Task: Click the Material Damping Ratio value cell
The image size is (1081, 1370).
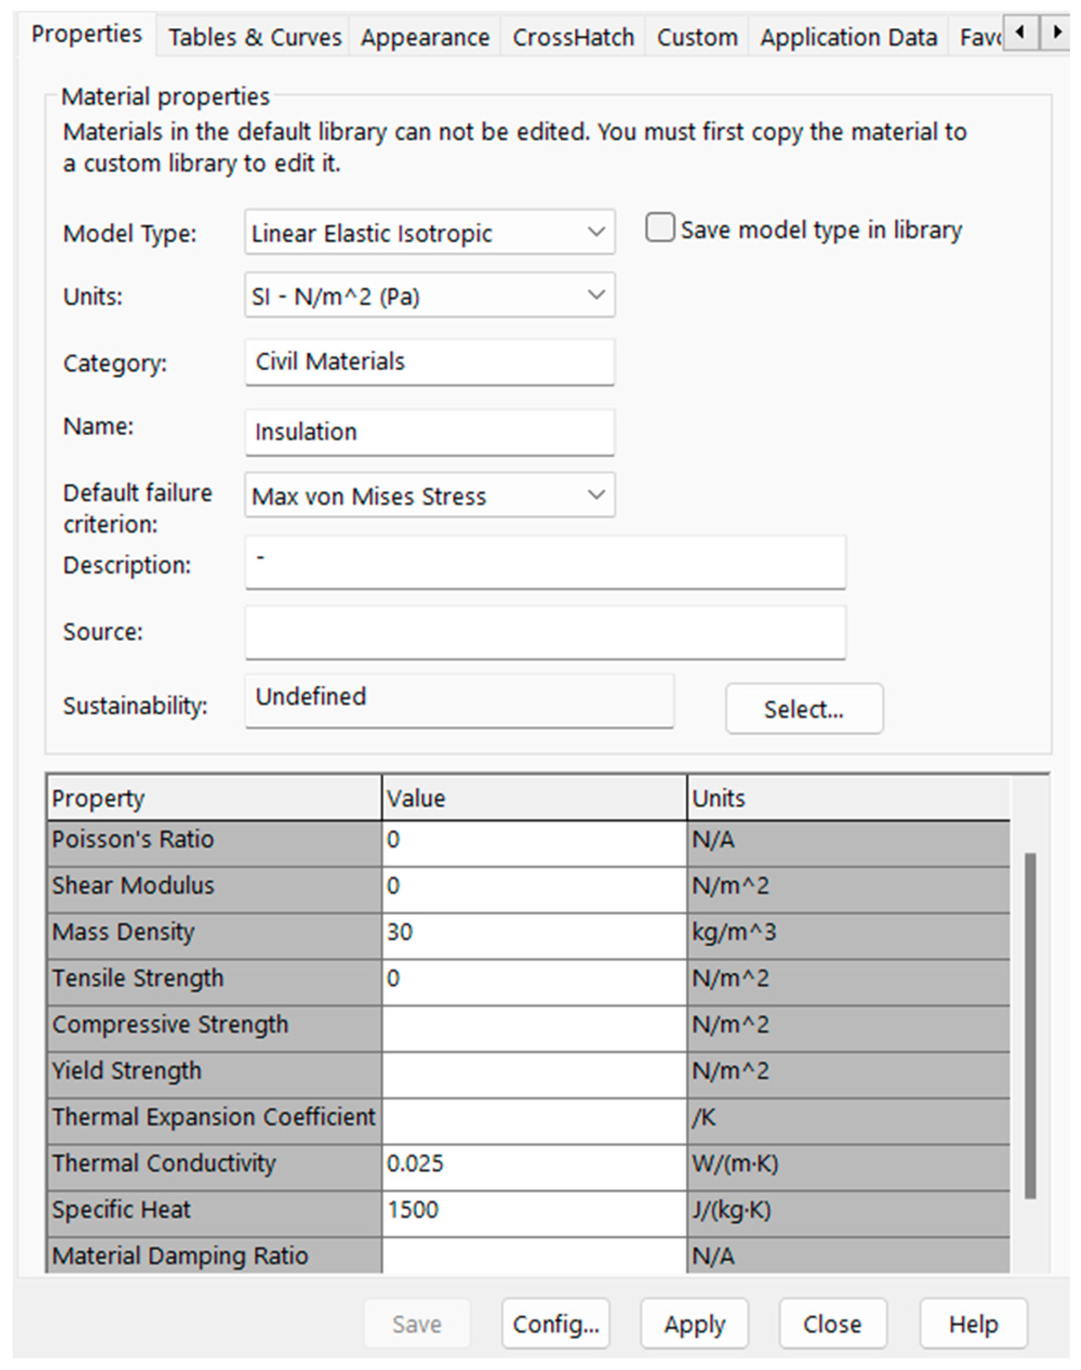Action: point(534,1256)
